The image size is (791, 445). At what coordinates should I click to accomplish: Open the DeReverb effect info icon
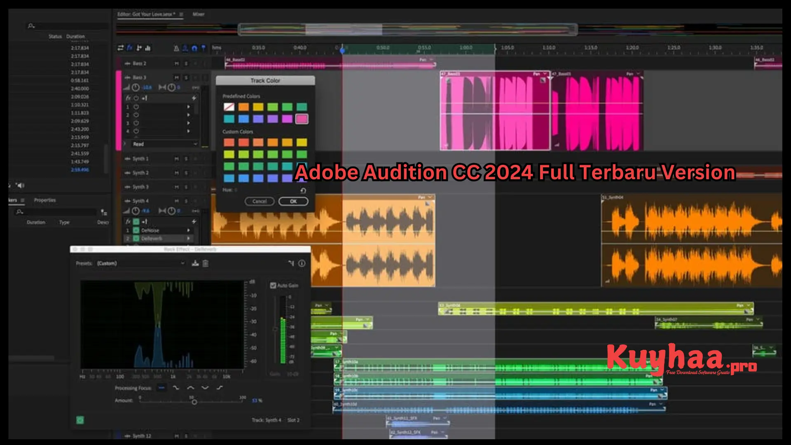(x=302, y=263)
